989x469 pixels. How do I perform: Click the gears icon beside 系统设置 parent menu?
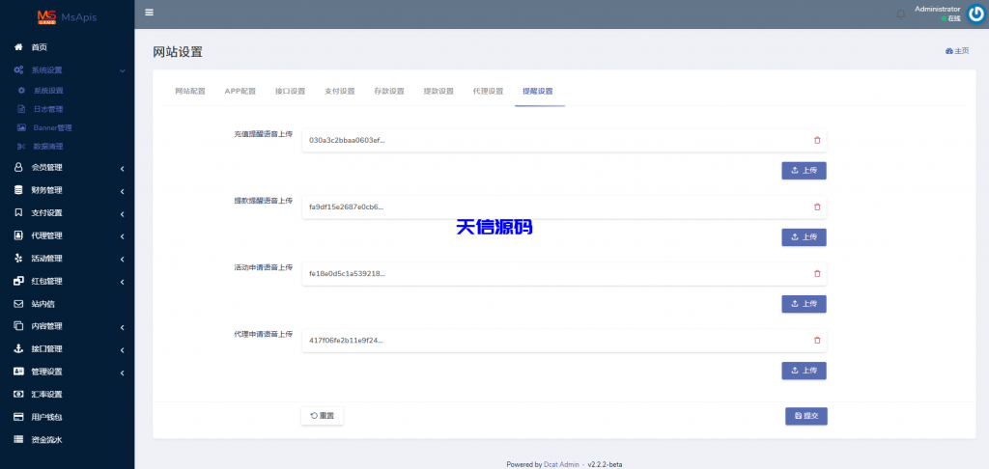click(x=19, y=70)
